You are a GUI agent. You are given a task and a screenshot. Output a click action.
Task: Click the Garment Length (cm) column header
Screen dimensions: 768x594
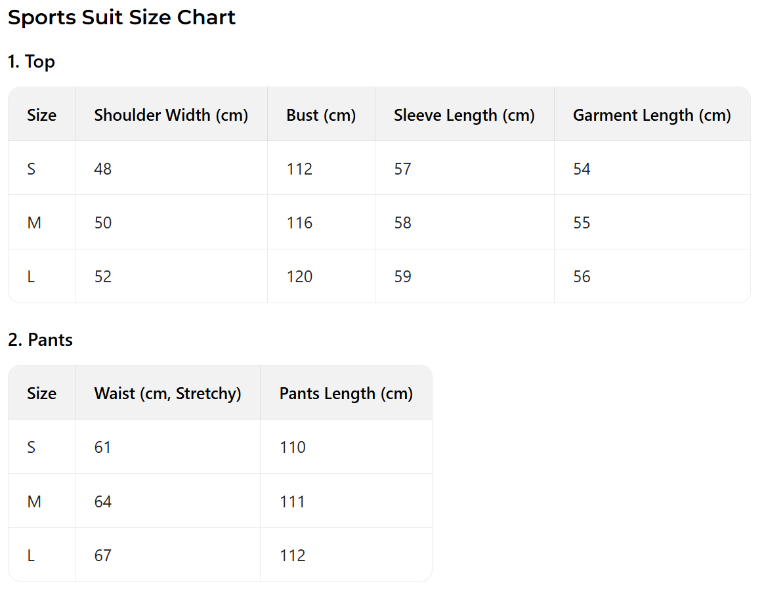(x=652, y=115)
